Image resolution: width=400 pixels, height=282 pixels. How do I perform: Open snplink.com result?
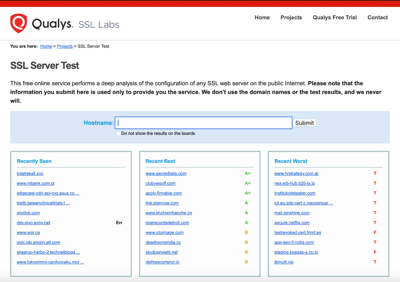pyautogui.click(x=28, y=213)
